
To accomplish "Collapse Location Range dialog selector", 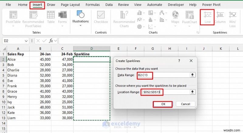I will tap(192, 92).
